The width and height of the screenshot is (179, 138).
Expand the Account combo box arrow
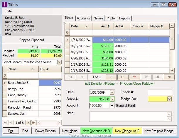click(112, 106)
